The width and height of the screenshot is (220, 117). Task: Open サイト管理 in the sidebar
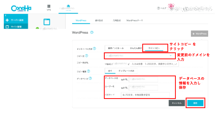16,27
